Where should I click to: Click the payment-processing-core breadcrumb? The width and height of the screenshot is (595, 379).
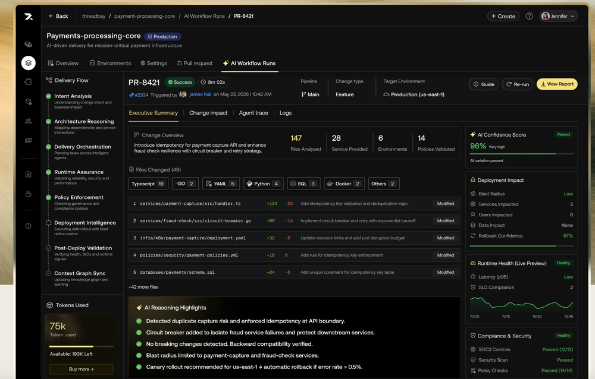(145, 16)
